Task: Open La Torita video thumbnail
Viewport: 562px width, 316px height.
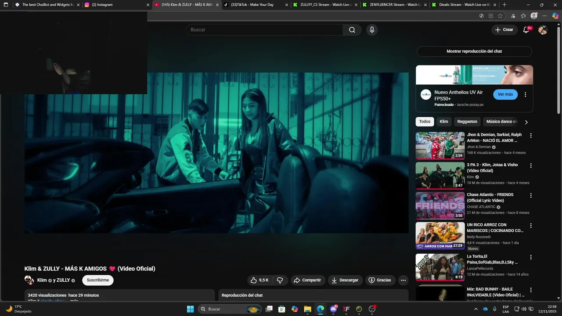Action: (440, 267)
